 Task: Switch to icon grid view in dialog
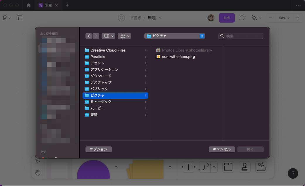tap(122, 36)
